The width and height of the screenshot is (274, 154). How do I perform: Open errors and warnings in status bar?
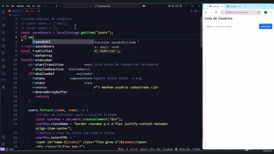click(x=9, y=149)
